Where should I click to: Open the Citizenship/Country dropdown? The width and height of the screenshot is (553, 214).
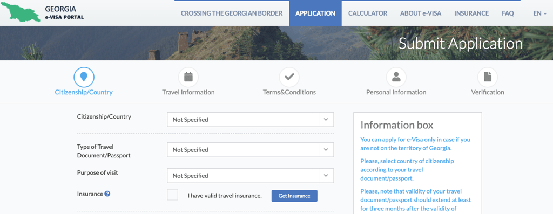[x=251, y=120]
